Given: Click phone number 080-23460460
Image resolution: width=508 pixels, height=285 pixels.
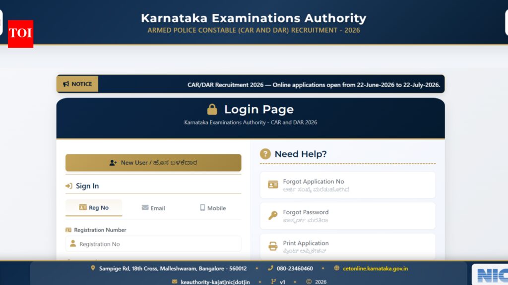Looking at the screenshot, I should coord(295,269).
